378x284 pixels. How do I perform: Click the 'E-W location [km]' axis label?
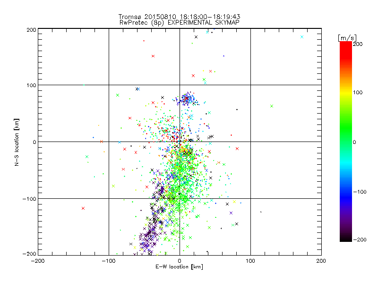pos(179,266)
